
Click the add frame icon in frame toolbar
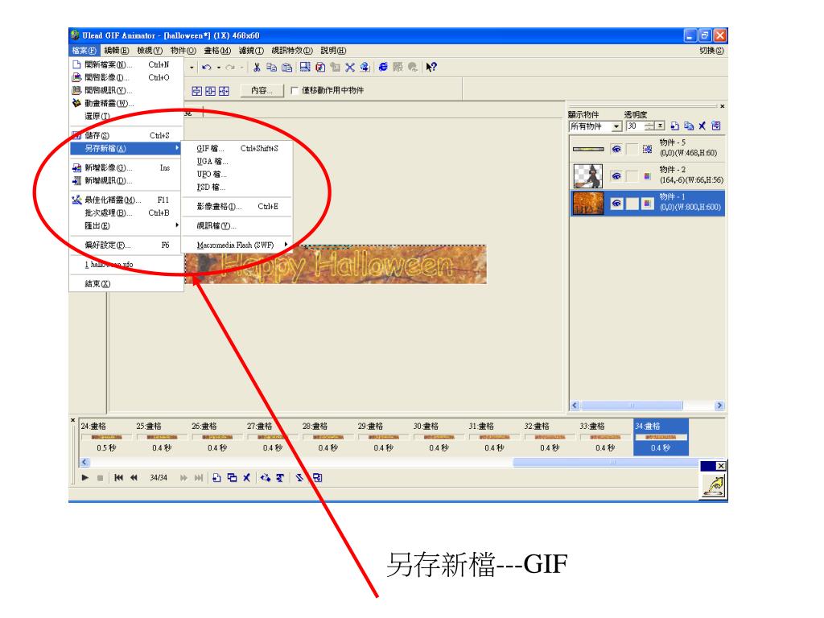click(216, 478)
